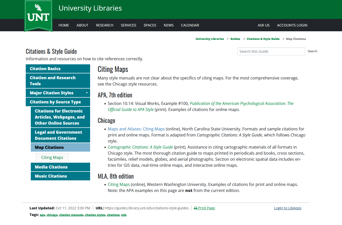342x225 pixels.
Task: Click ASK US in the navigation bar
Action: pyautogui.click(x=264, y=25)
